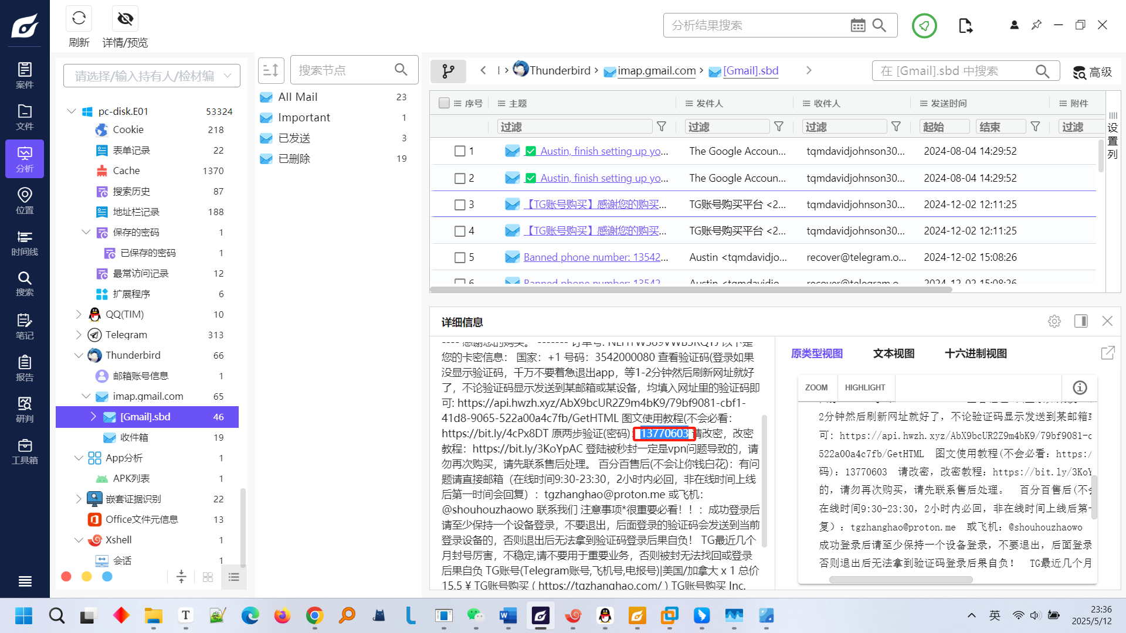The height and width of the screenshot is (633, 1126).
Task: Switch to the 十六进制视图 tab
Action: 976,353
